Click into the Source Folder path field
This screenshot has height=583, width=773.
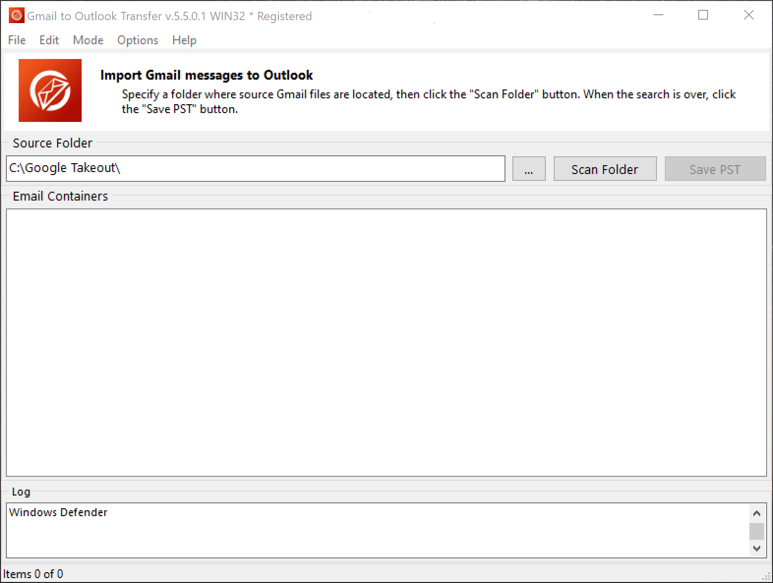pos(256,169)
